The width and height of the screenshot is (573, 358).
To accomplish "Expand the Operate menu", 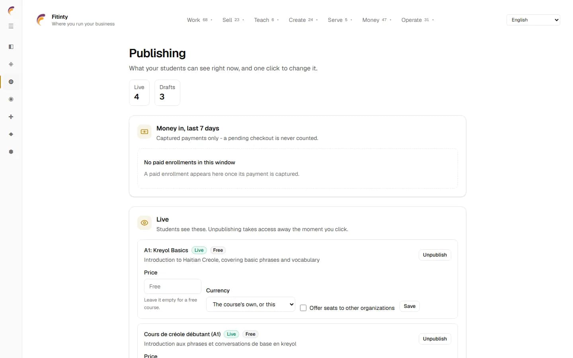I will [x=417, y=20].
